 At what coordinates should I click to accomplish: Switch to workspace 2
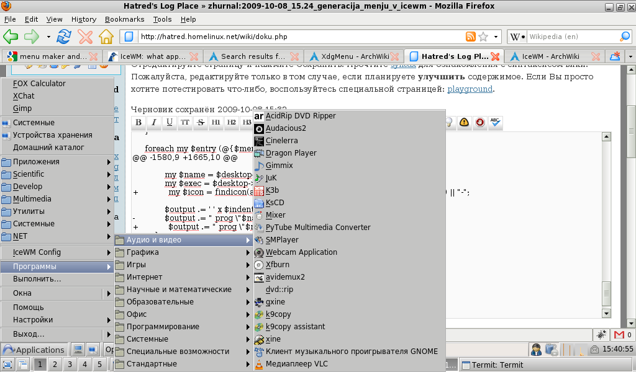[x=55, y=365]
